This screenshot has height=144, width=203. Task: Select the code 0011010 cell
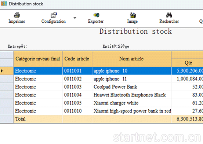tap(77, 111)
